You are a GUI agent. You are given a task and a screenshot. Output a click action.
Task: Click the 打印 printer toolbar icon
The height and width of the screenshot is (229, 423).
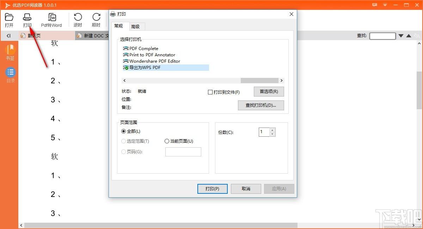[27, 20]
